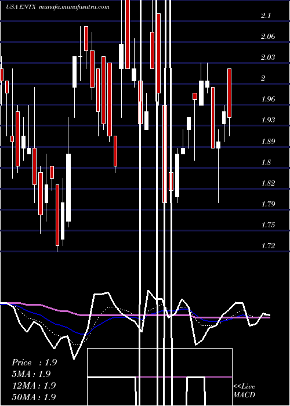Click the 'USA ENTX munafa.munafasutra.com' chart title
The width and height of the screenshot is (290, 406).
coord(58,7)
